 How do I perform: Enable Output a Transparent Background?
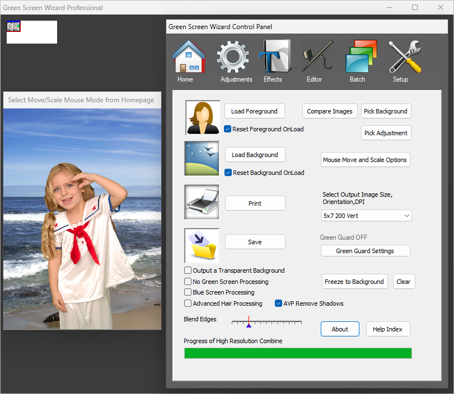pos(188,270)
